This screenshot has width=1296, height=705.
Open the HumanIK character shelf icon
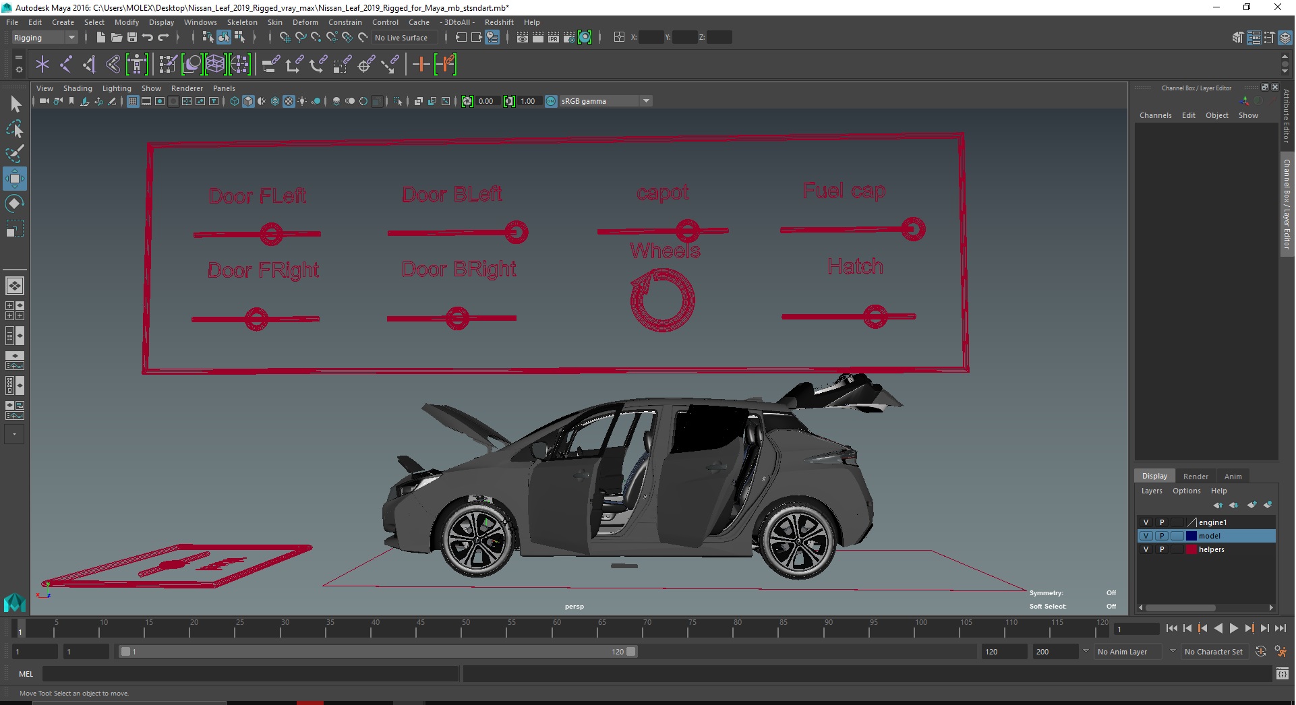[x=137, y=65]
